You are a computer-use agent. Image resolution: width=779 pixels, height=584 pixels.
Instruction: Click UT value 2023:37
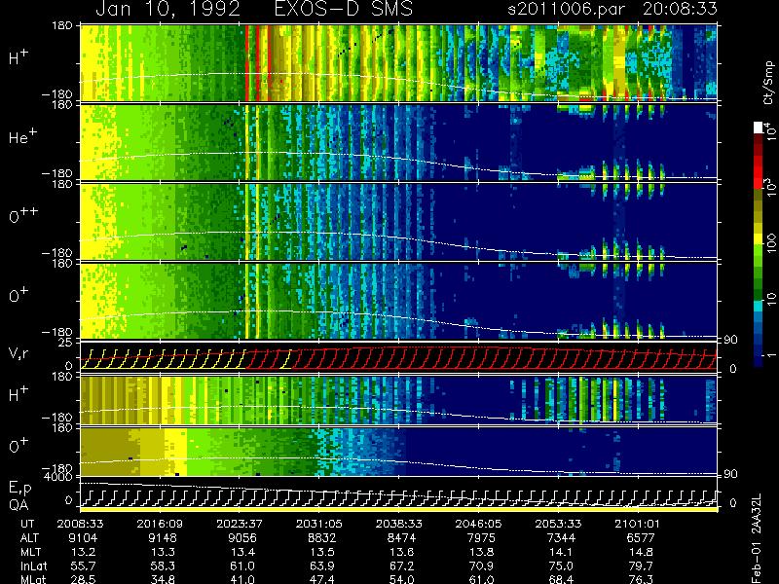coord(240,524)
